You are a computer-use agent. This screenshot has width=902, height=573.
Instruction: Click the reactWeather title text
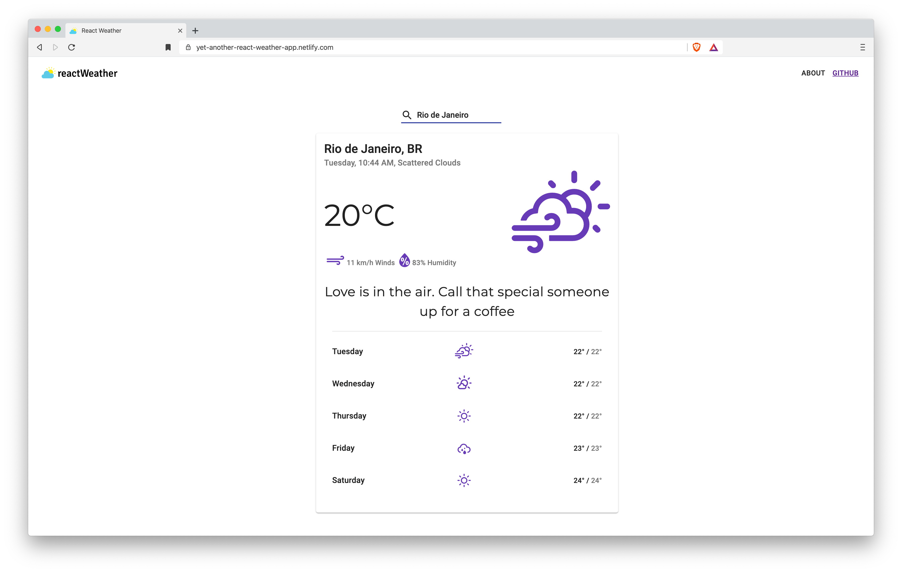tap(87, 73)
